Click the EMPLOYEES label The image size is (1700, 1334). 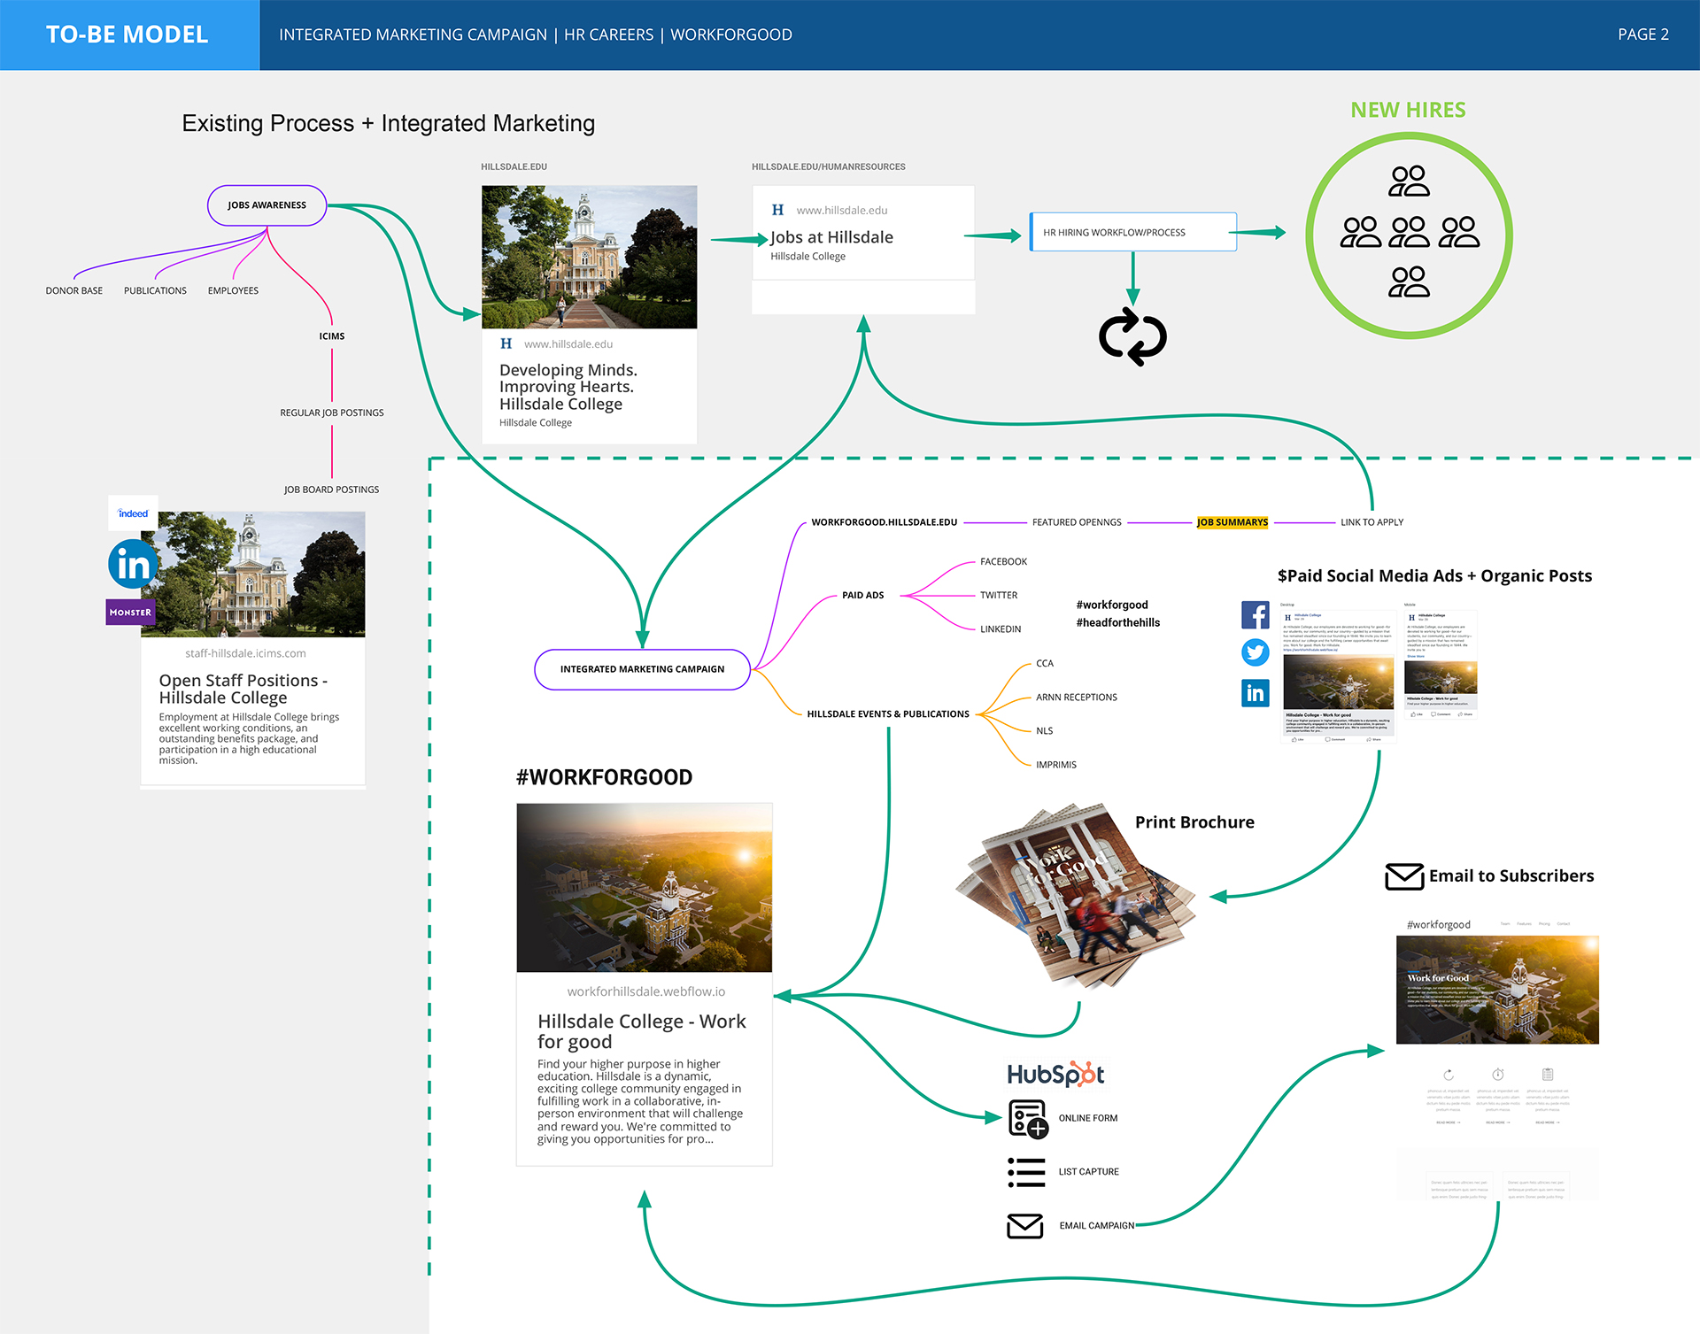tap(233, 290)
